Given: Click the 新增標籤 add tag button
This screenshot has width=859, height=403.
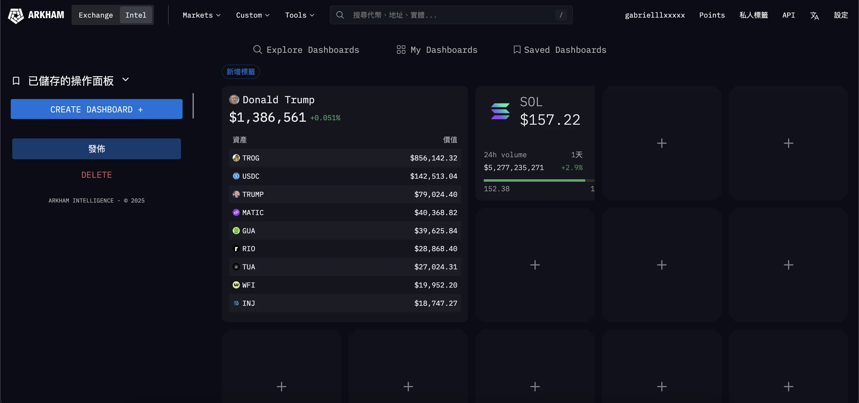Looking at the screenshot, I should point(241,72).
